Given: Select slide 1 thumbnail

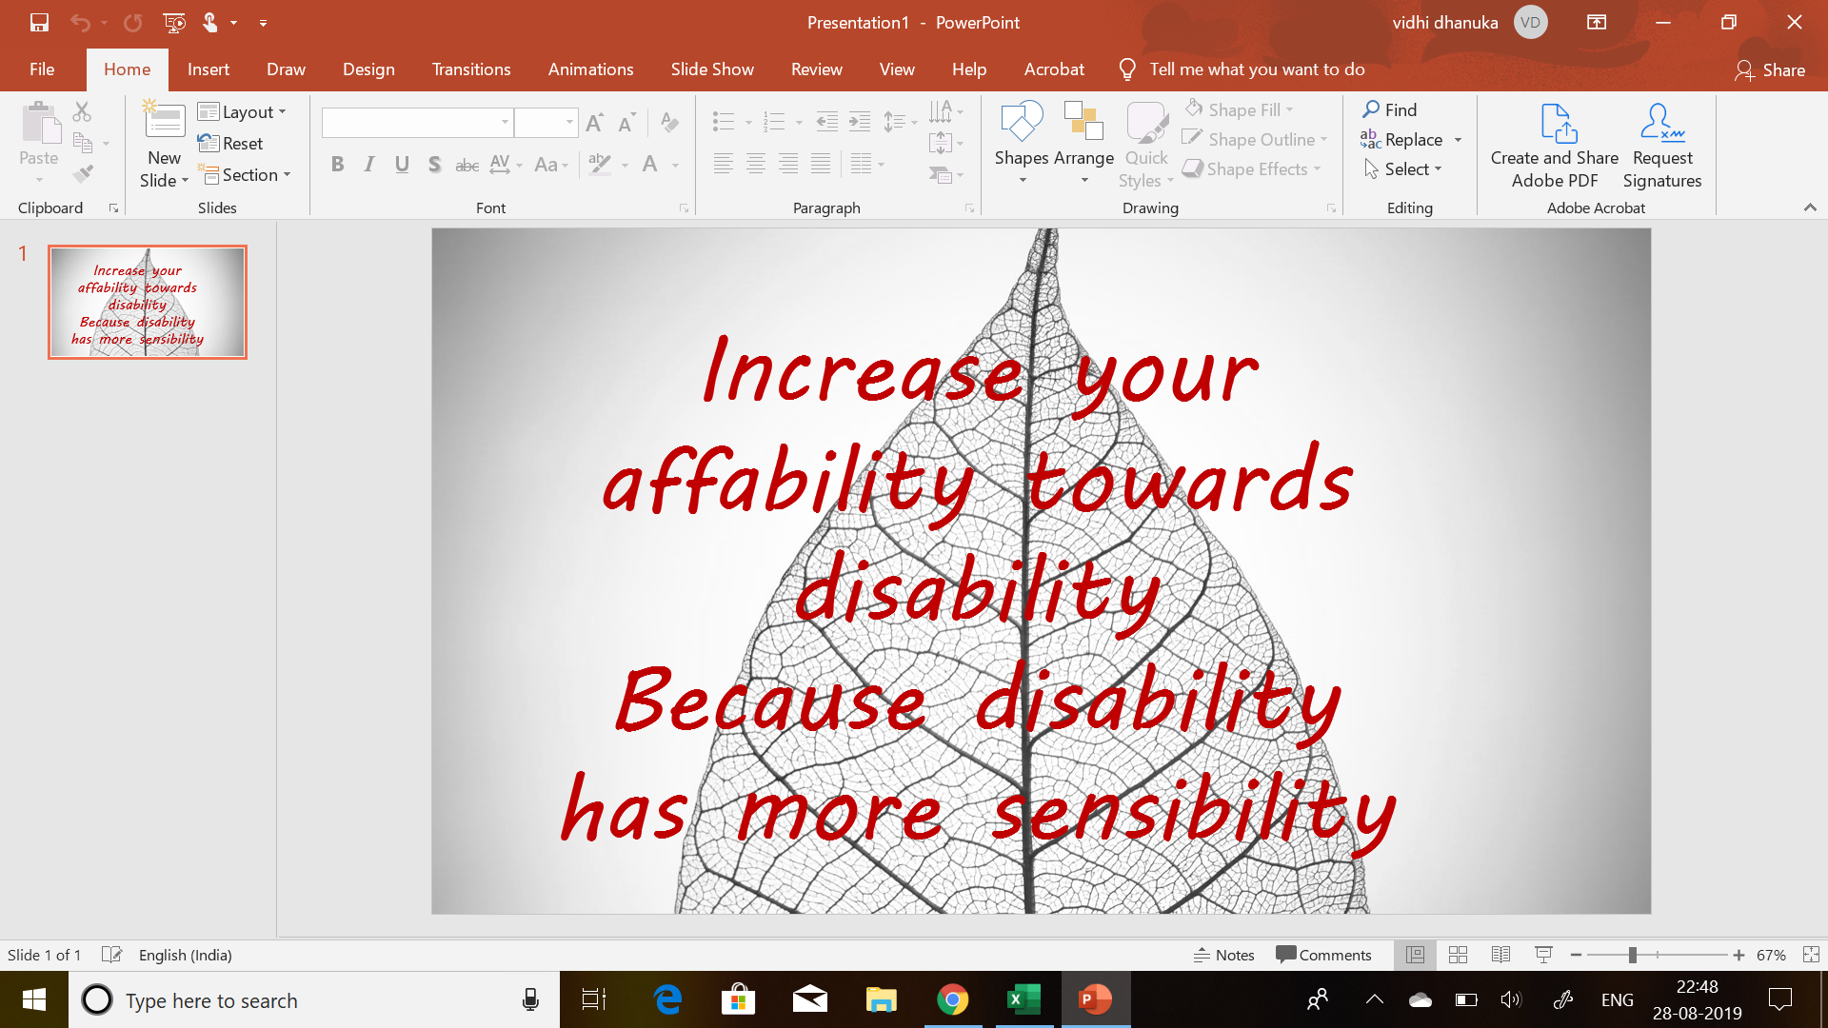Looking at the screenshot, I should point(148,303).
